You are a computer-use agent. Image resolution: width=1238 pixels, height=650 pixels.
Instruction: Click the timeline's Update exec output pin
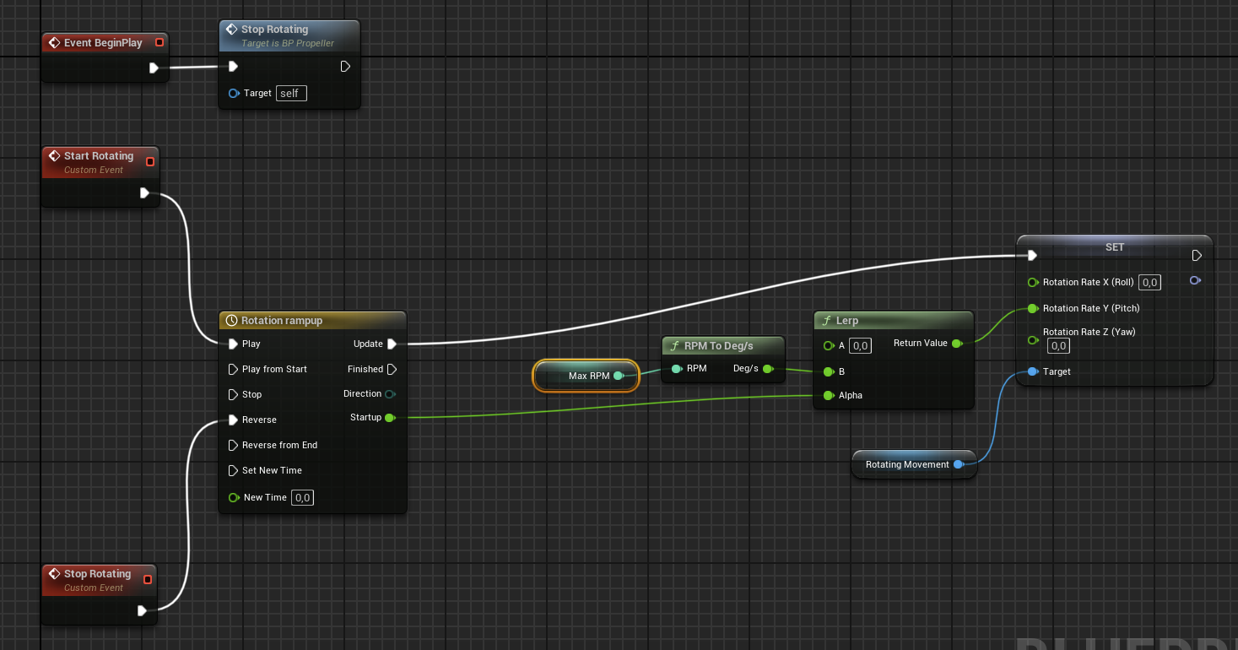tap(392, 344)
